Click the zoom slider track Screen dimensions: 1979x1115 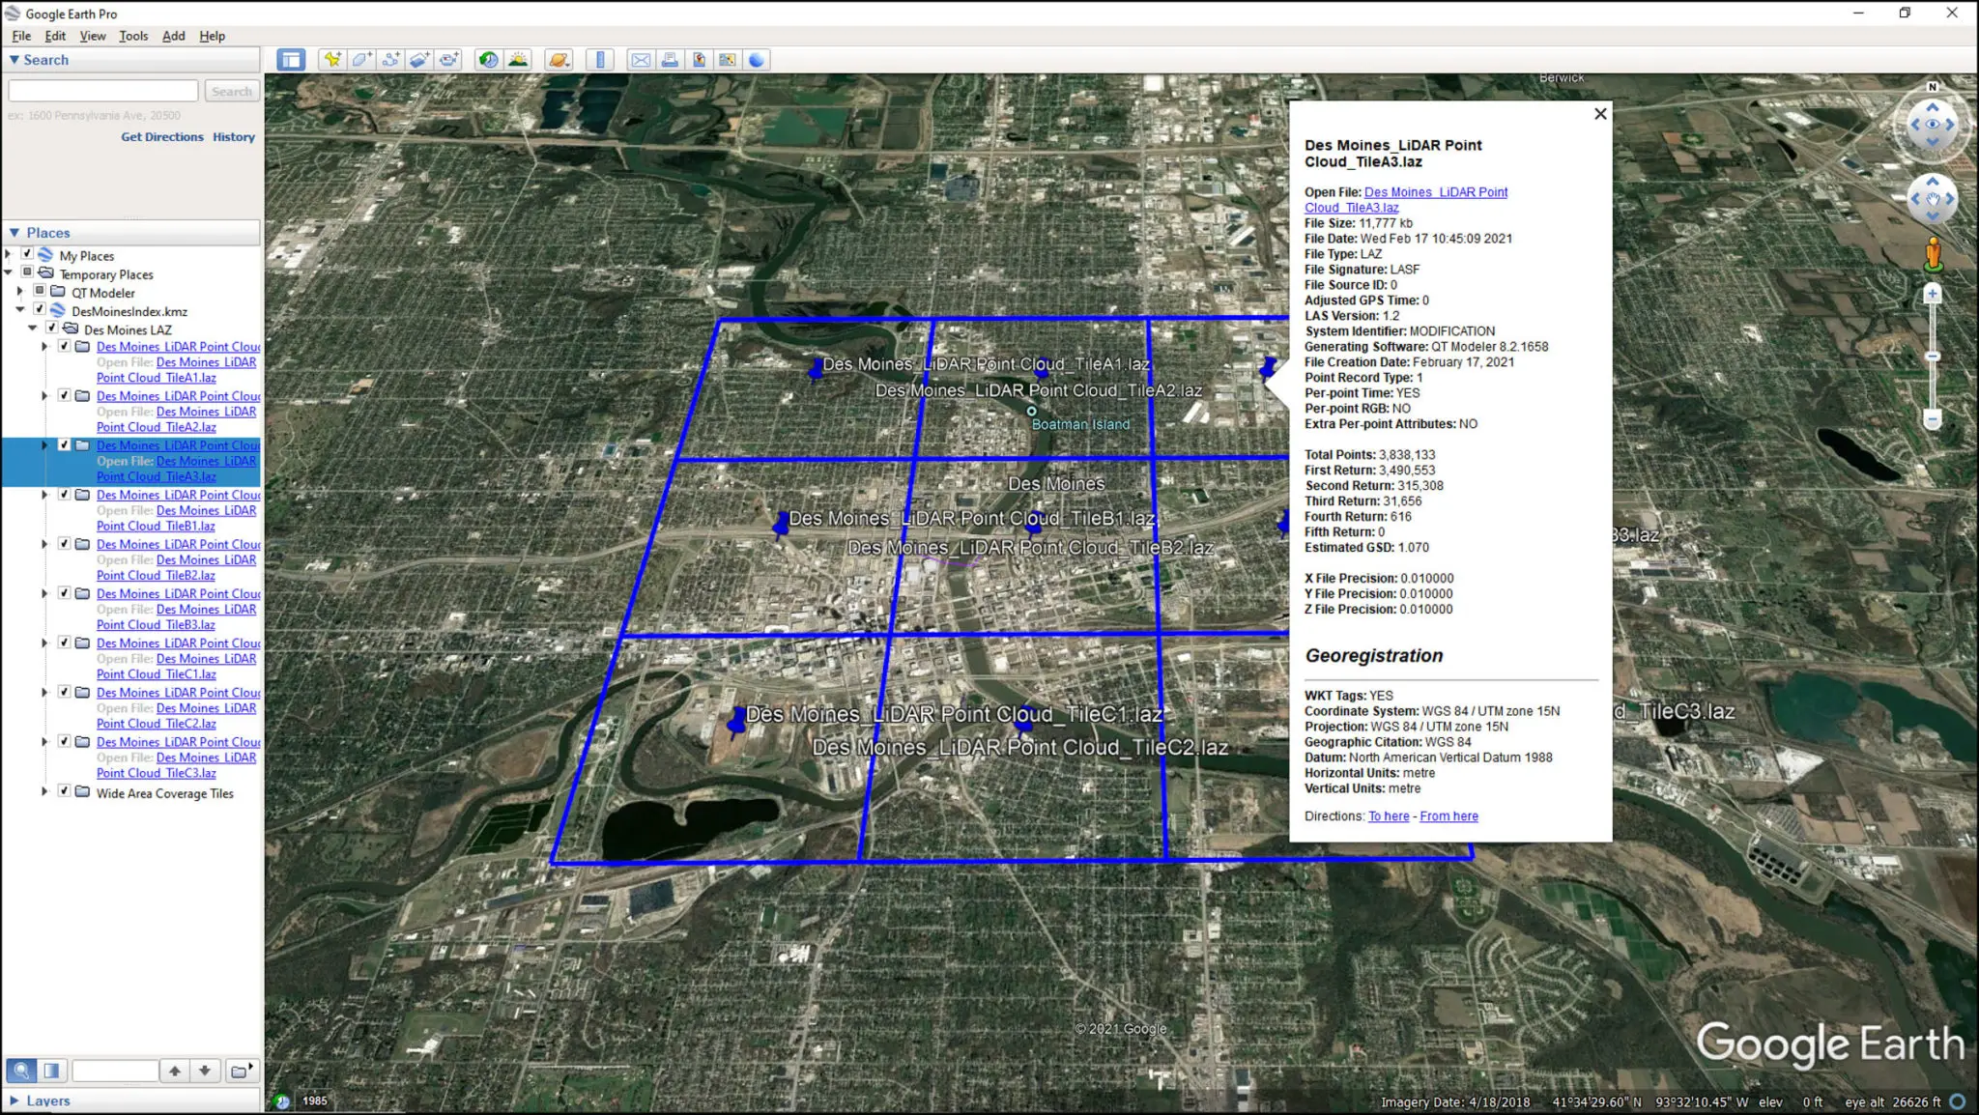[x=1932, y=357]
